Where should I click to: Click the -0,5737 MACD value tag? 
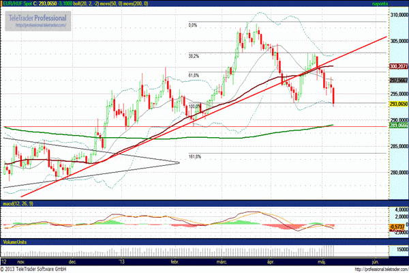pyautogui.click(x=397, y=226)
